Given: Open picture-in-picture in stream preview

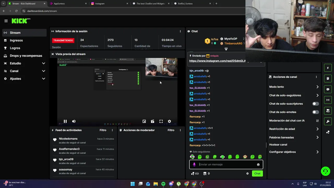Looking at the screenshot, I should [144, 121].
